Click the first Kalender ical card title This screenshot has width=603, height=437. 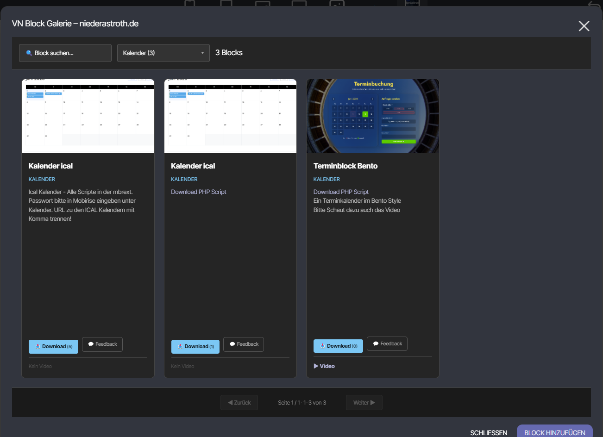50,166
